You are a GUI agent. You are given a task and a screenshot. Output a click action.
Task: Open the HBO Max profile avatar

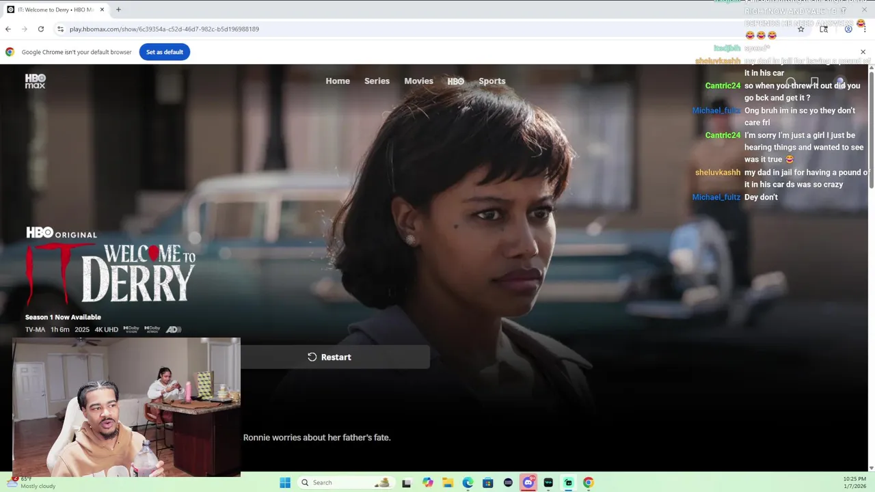coord(840,82)
